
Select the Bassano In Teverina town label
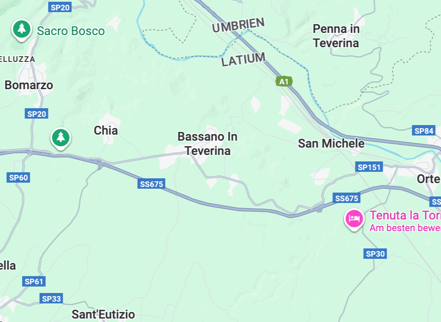208,144
